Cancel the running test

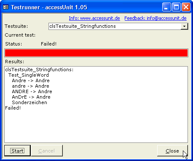[47, 151]
